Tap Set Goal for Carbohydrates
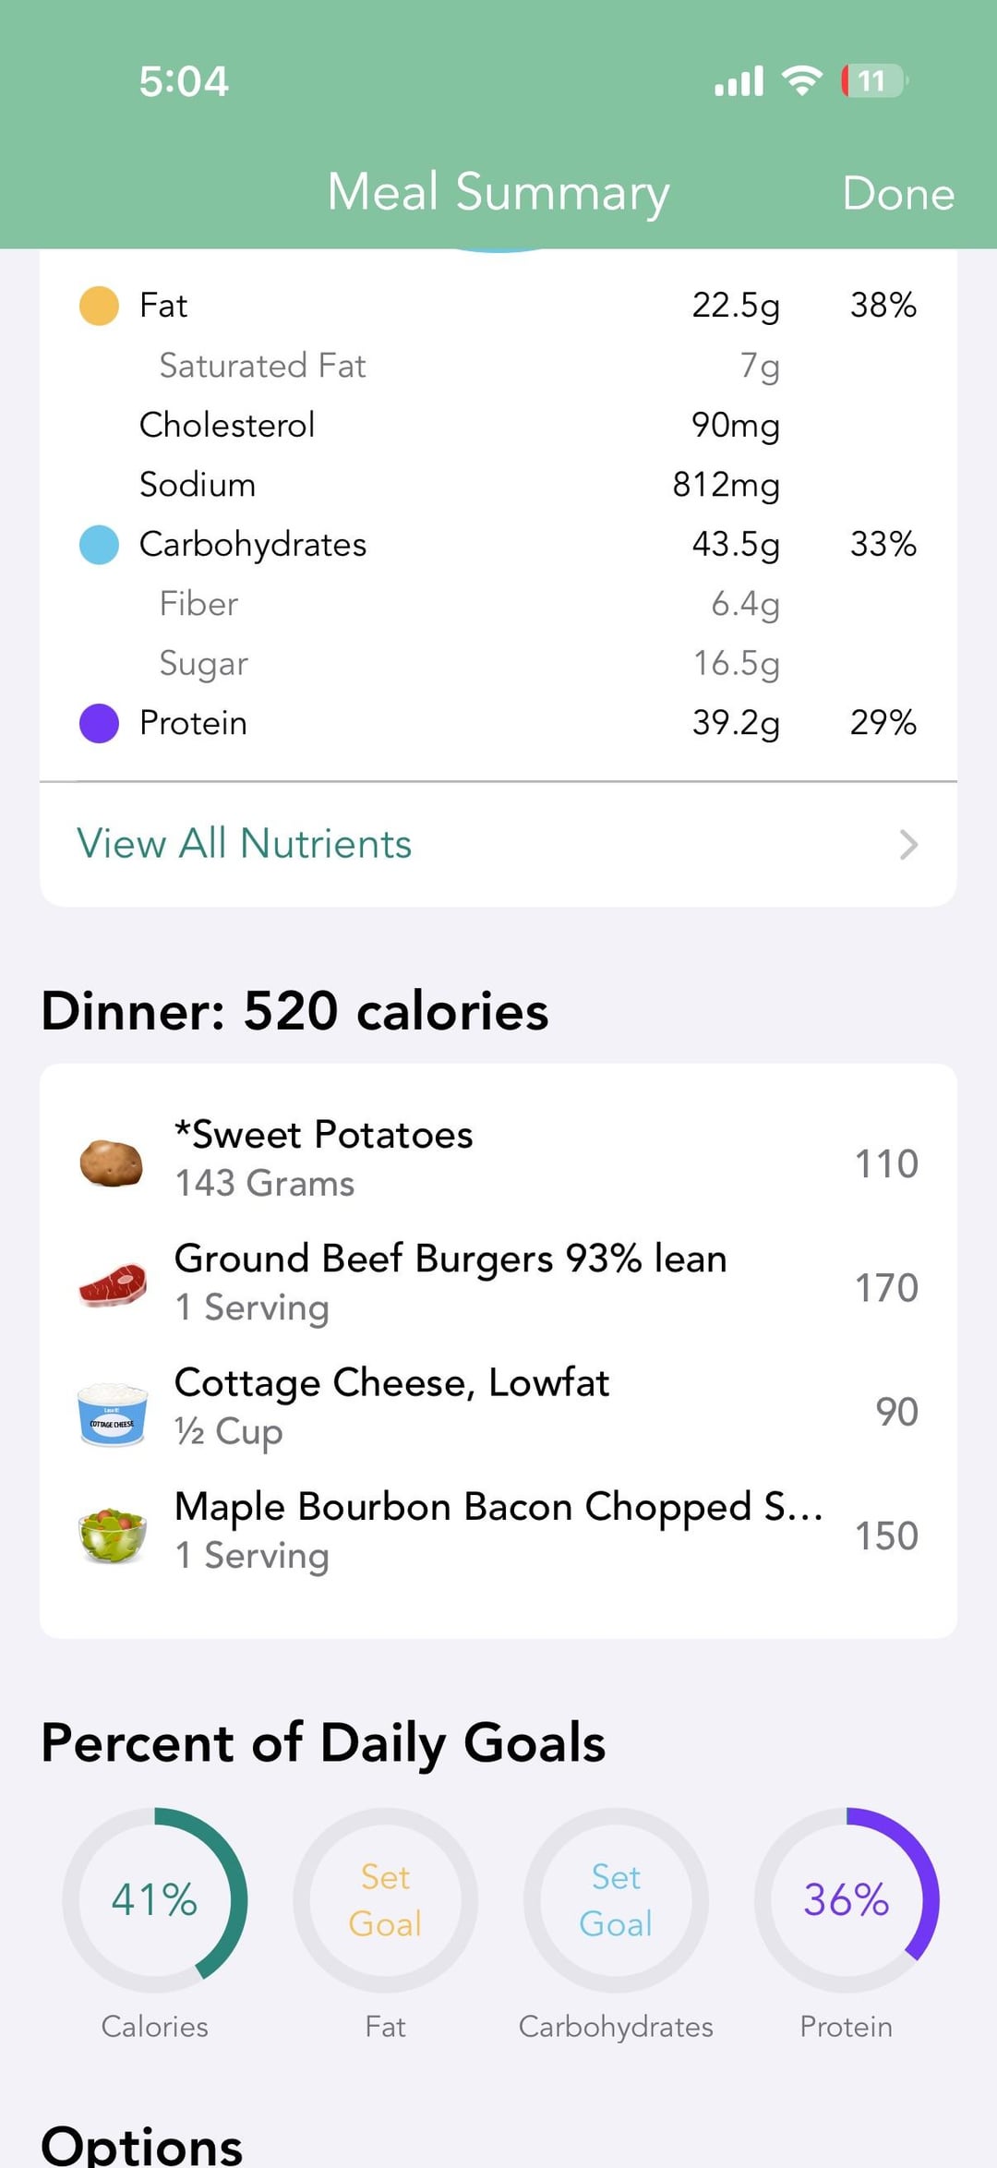The image size is (997, 2168). tap(616, 1900)
